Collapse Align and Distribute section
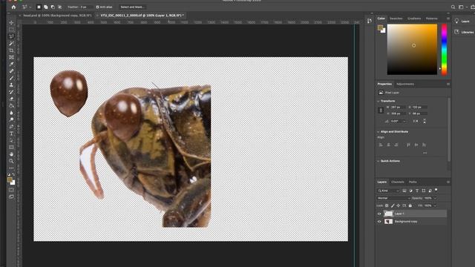Image resolution: width=475 pixels, height=267 pixels. click(x=379, y=132)
